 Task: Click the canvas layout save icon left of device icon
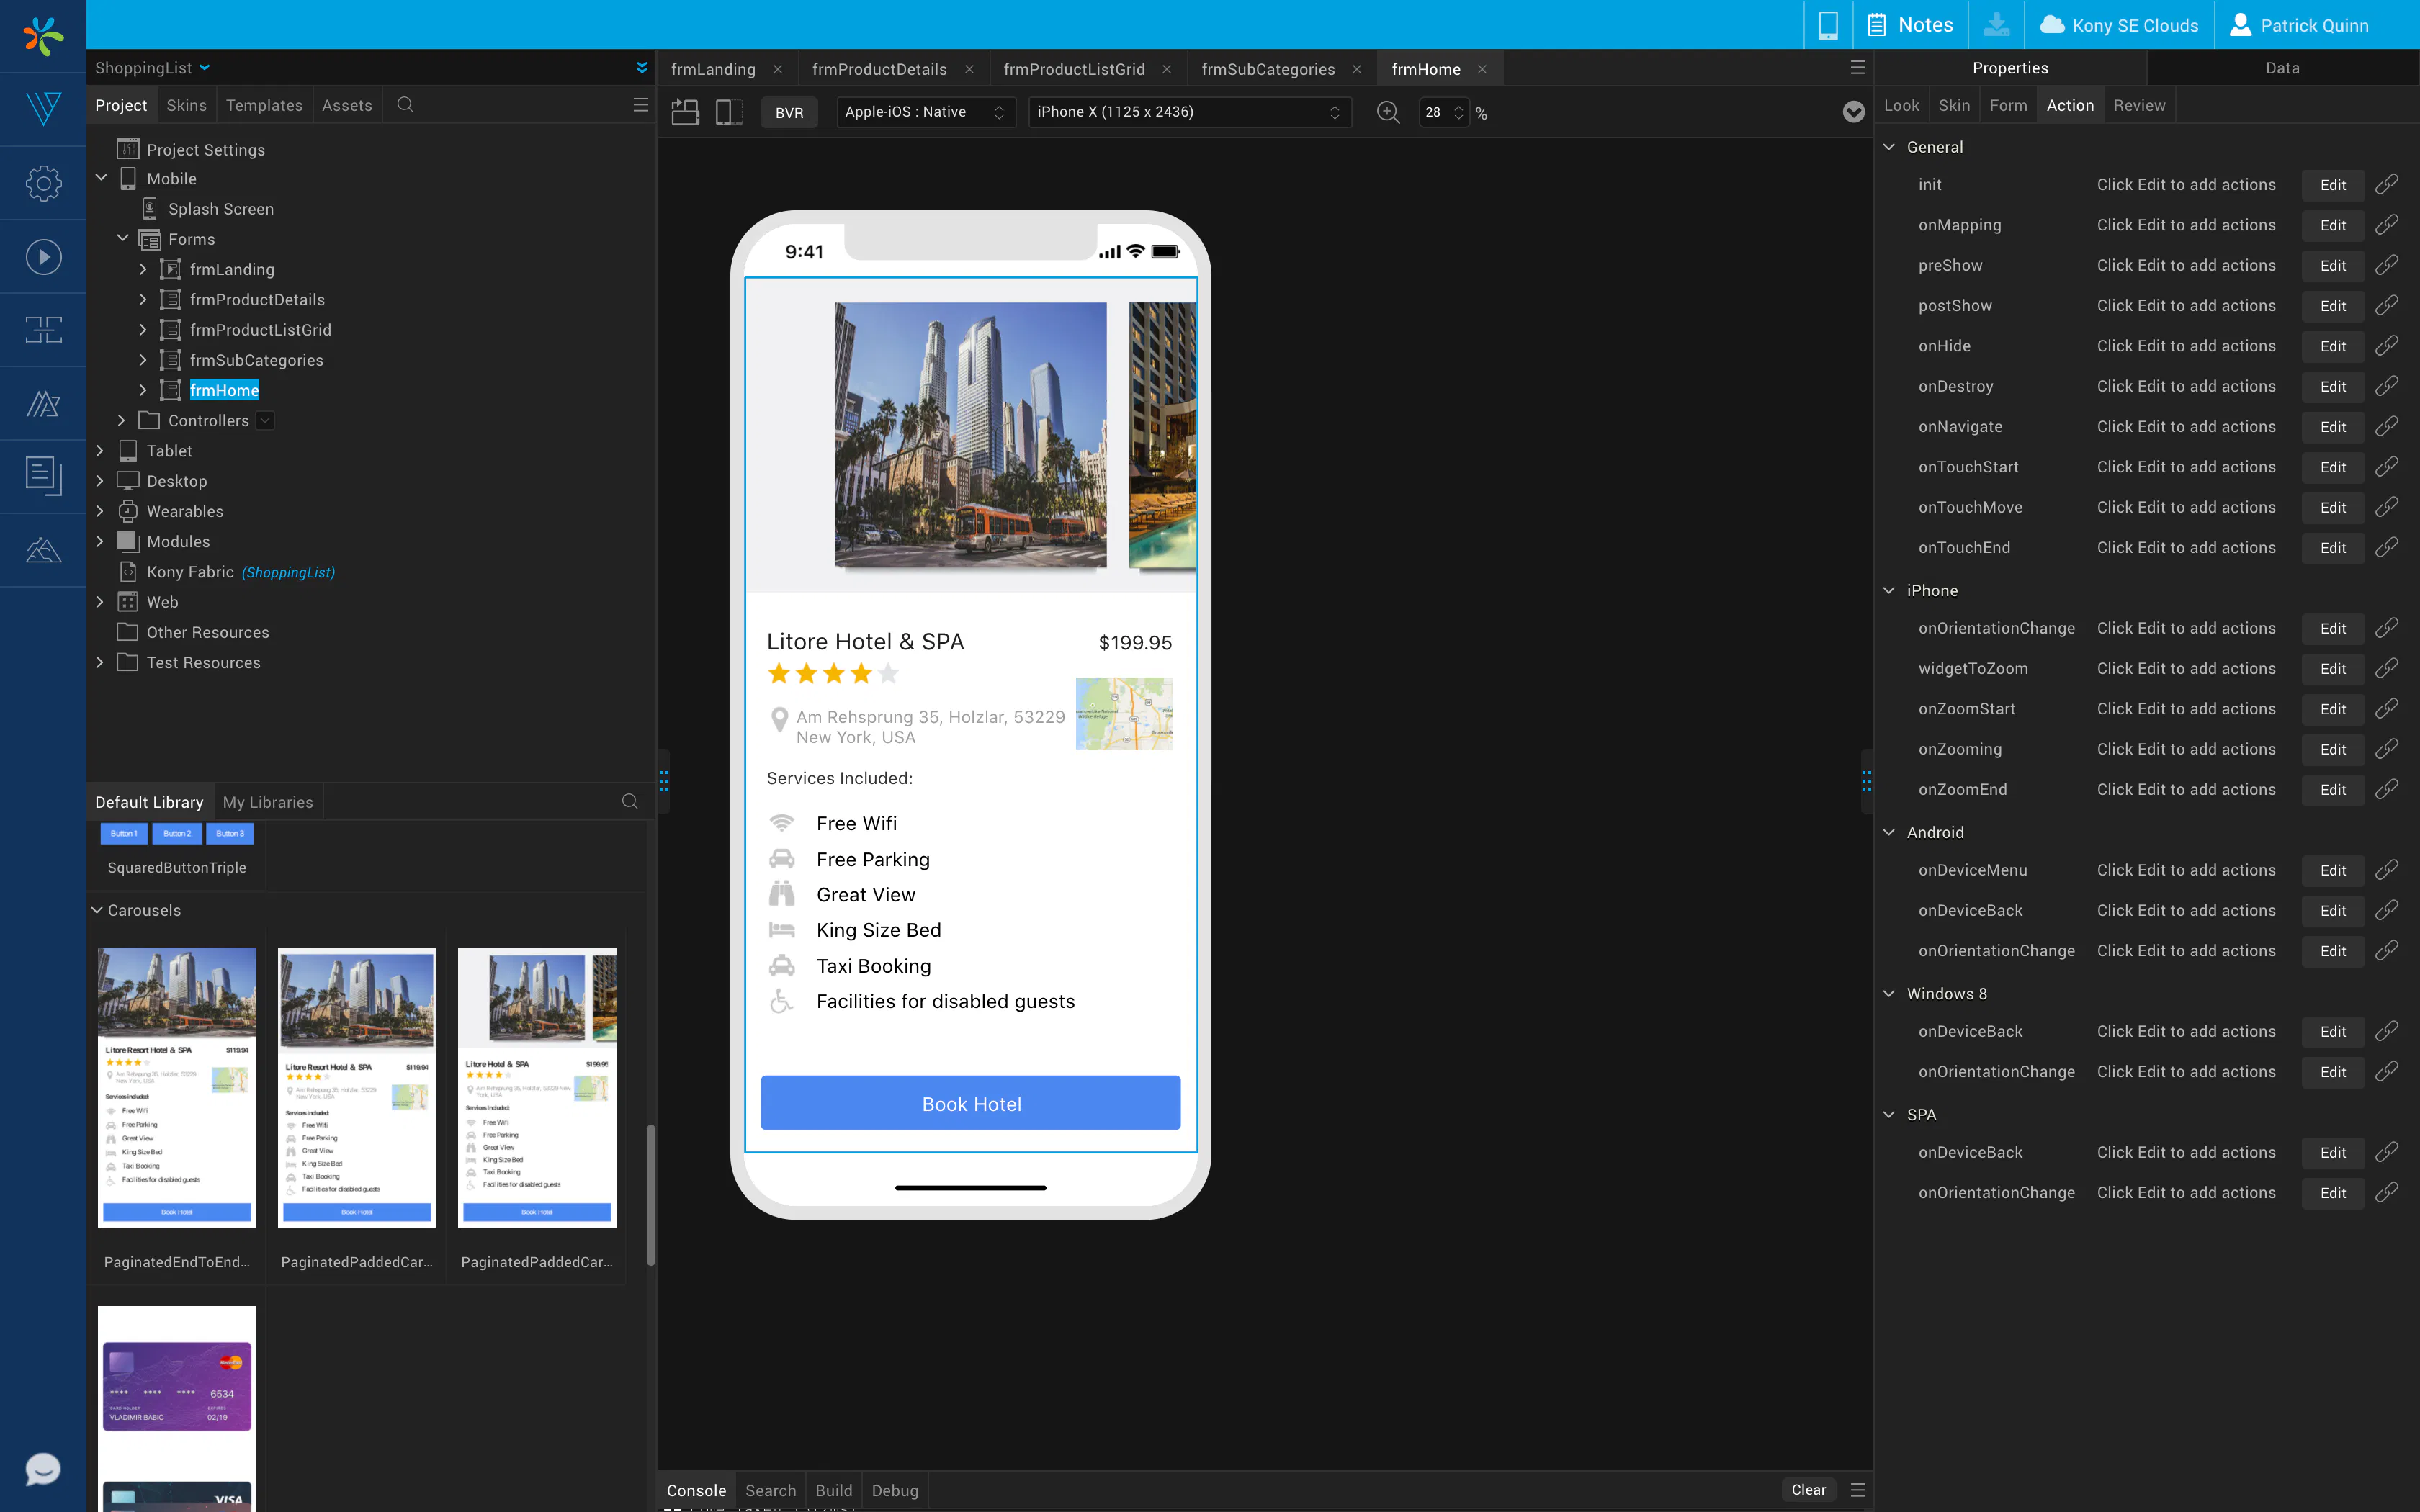[685, 112]
